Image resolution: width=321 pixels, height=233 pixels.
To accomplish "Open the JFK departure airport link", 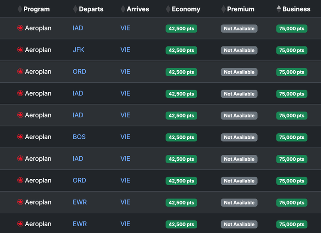I will click(x=78, y=50).
